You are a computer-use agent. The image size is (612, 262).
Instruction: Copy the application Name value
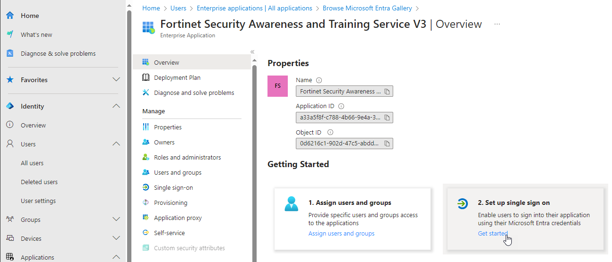click(387, 92)
